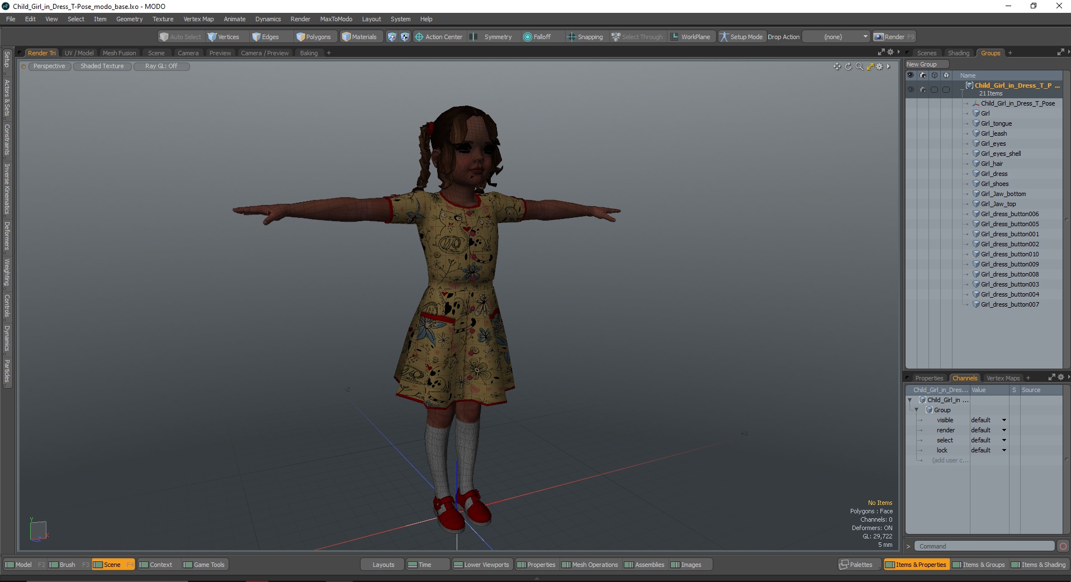
Task: Toggle first checkbox in Child_Girl group row
Action: [934, 89]
